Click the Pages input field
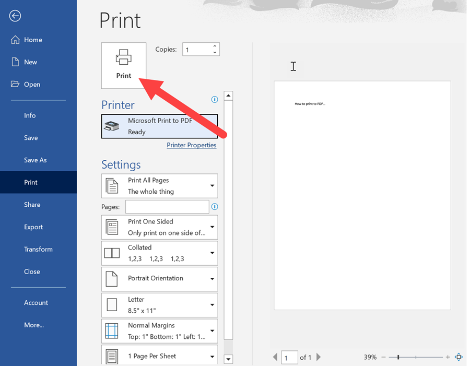 coord(167,207)
